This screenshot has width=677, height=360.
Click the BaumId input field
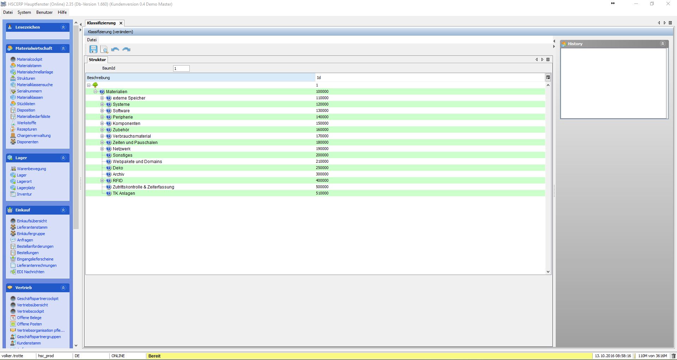(181, 68)
